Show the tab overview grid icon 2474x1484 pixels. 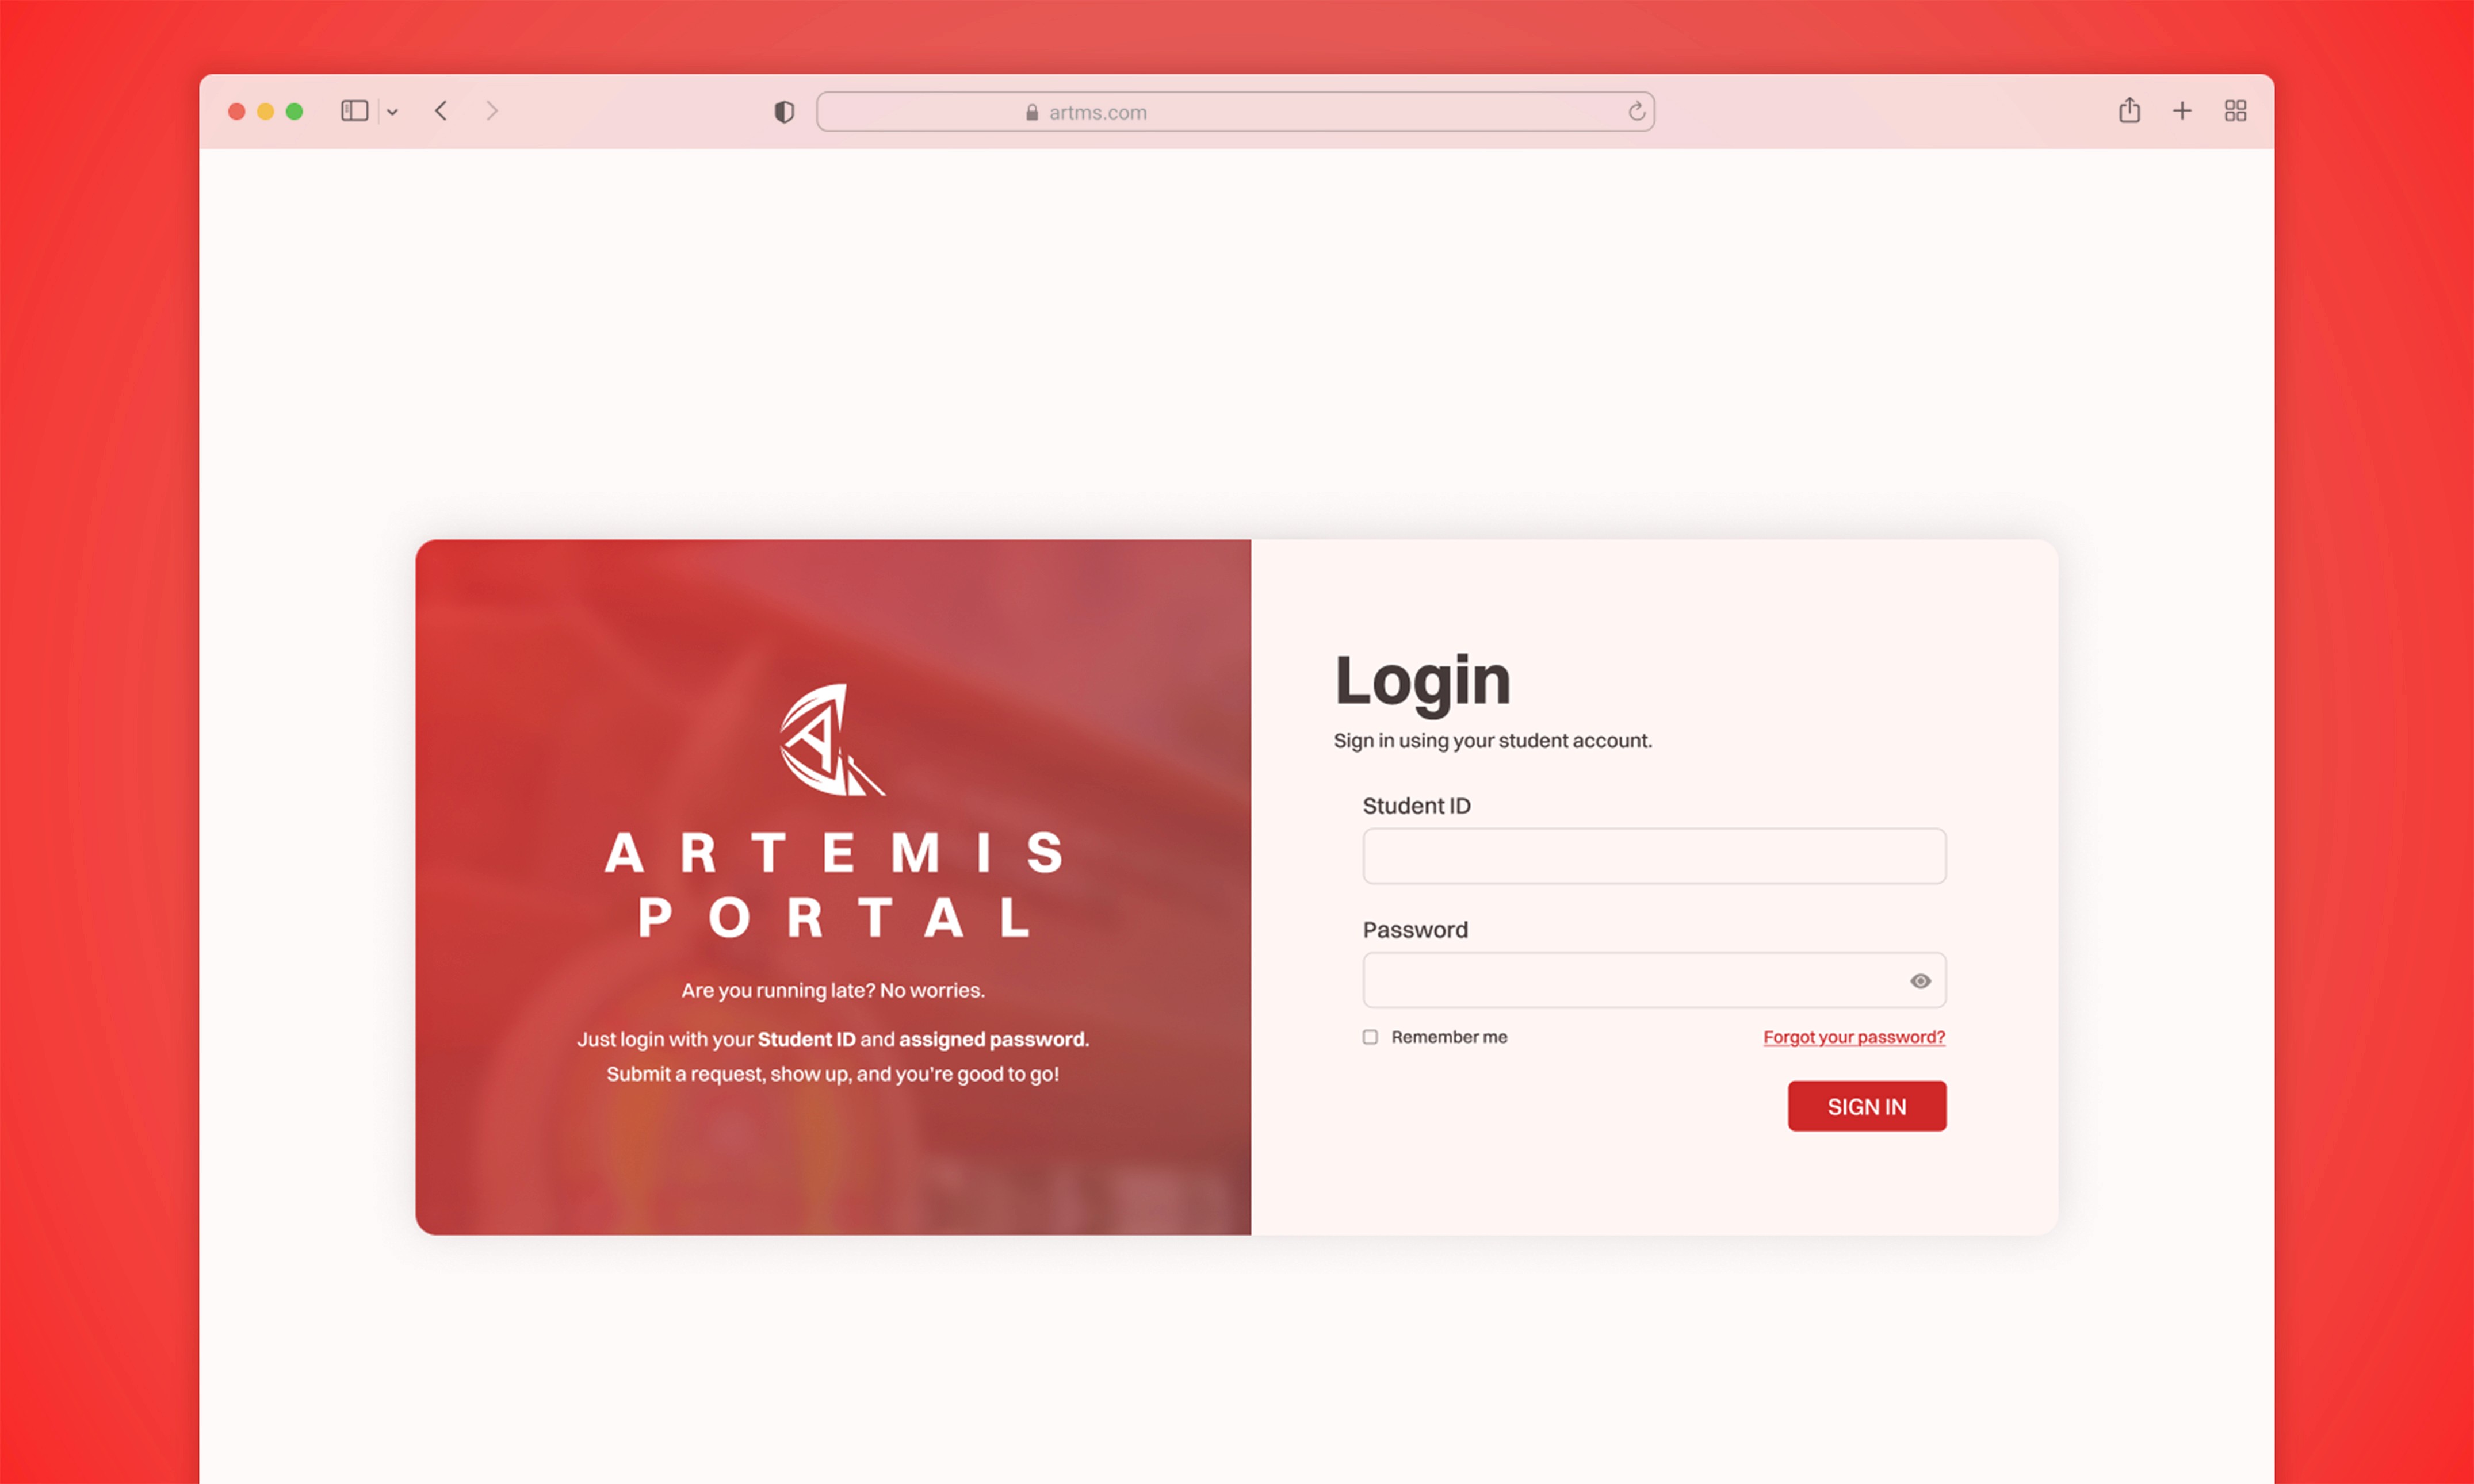coord(2235,111)
